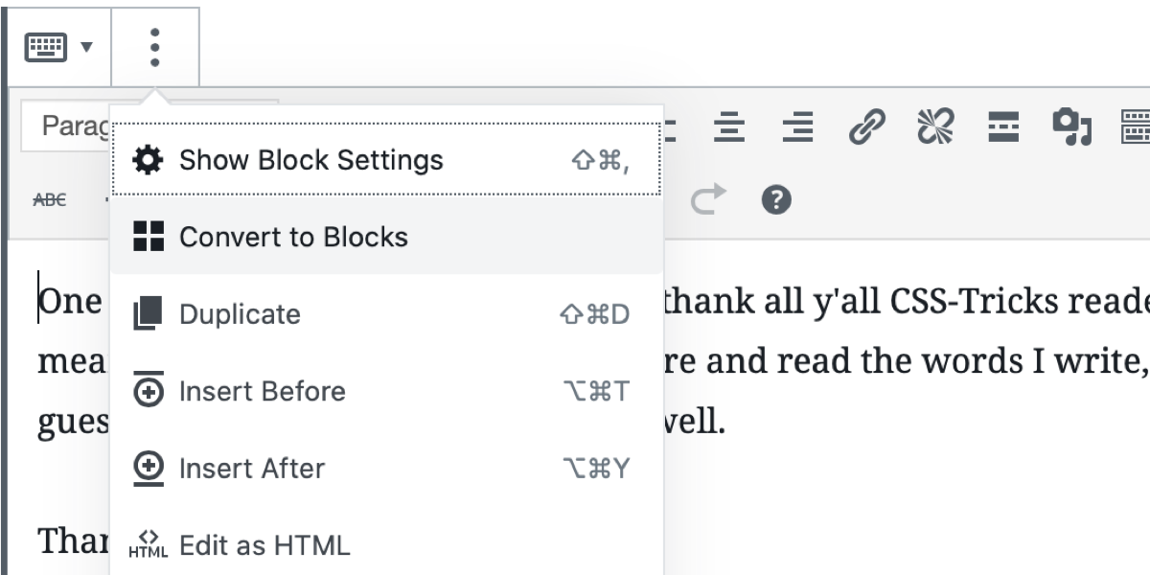Choose Insert After option

point(386,469)
